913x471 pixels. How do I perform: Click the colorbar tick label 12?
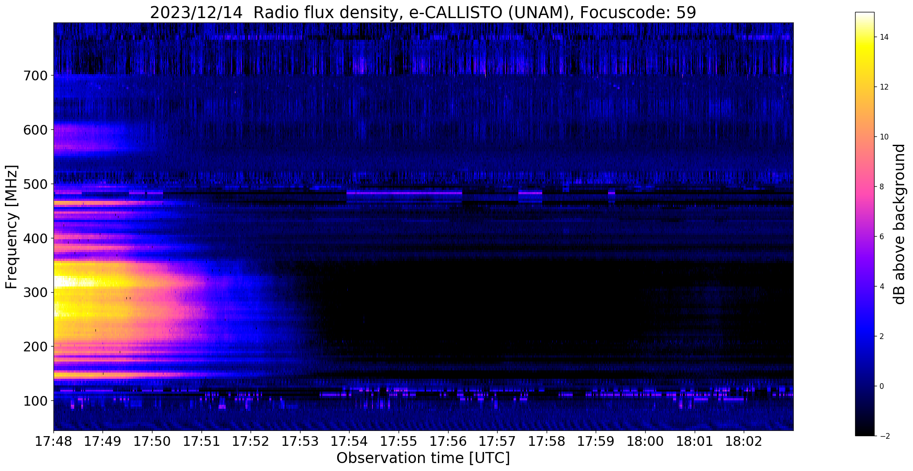click(884, 87)
